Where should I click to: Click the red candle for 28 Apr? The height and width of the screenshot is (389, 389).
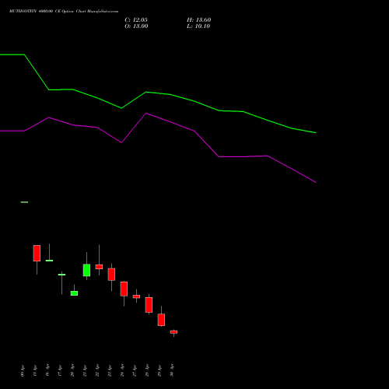tap(149, 305)
